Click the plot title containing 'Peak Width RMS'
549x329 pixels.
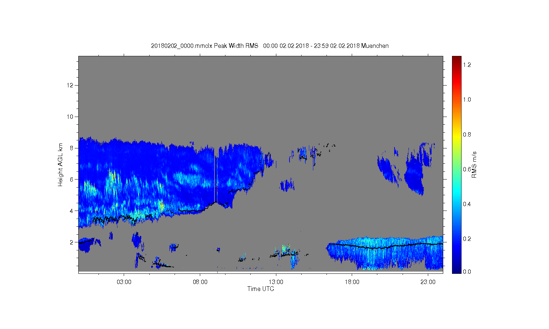(270, 46)
